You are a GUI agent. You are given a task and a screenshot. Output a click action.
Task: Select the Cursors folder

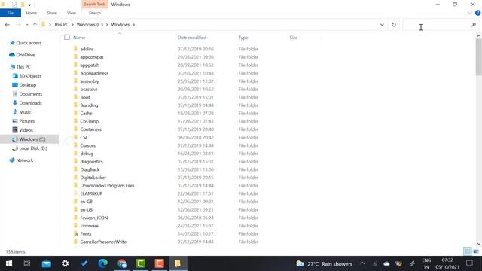tap(87, 145)
